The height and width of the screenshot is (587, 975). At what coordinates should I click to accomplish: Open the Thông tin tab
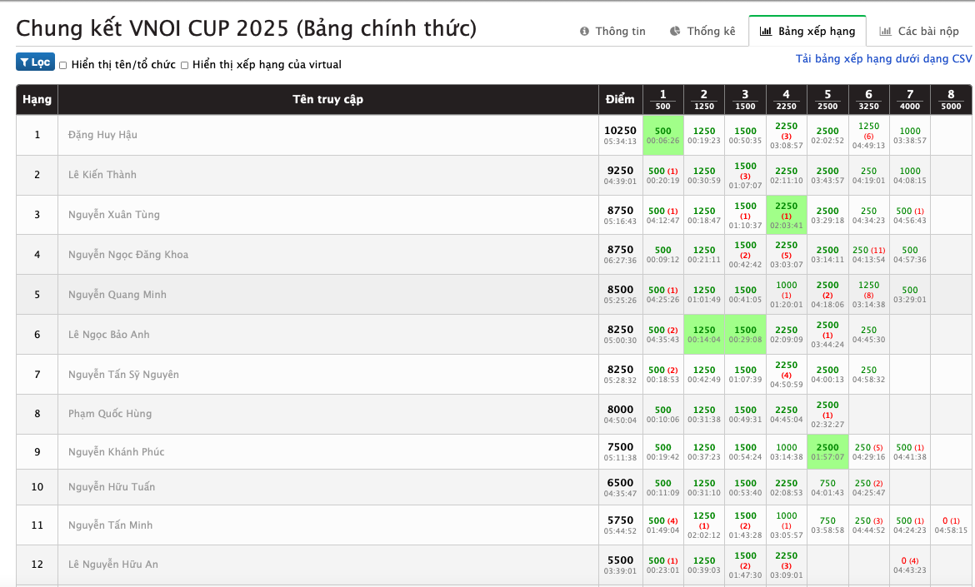612,31
